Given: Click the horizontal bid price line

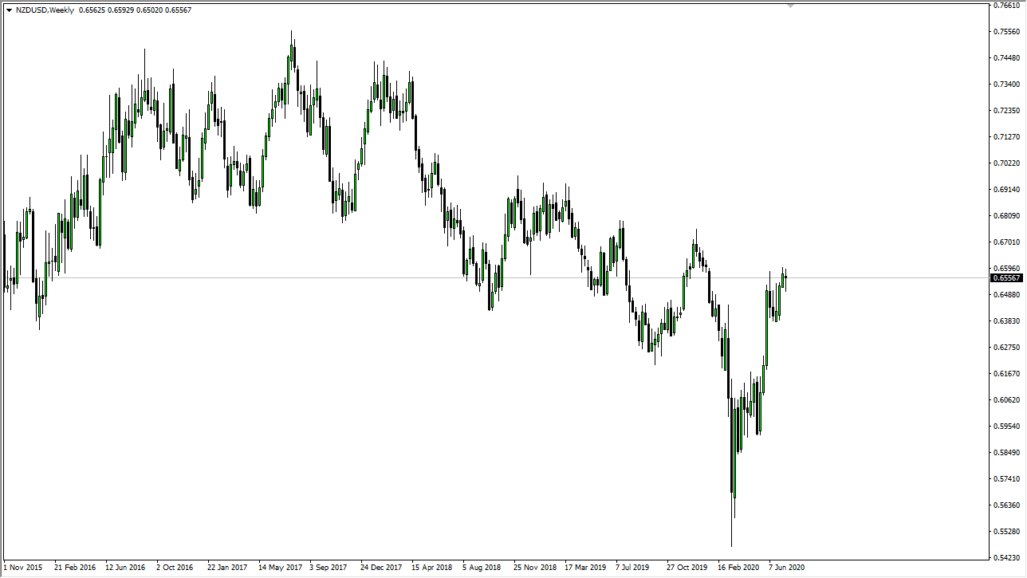Looking at the screenshot, I should tap(478, 277).
